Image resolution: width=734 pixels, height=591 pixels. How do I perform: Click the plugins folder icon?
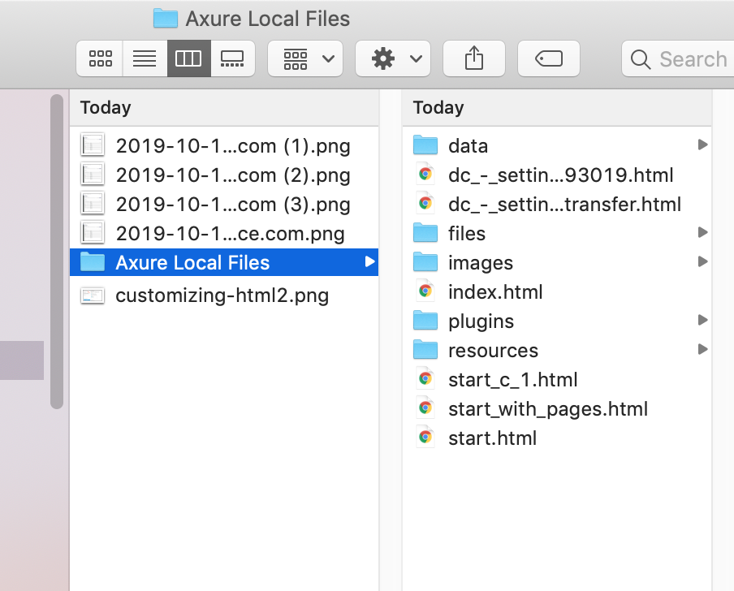(425, 321)
